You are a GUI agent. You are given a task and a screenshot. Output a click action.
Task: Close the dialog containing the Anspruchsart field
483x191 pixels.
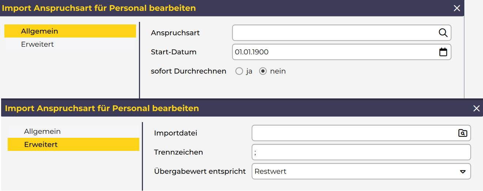(457, 8)
